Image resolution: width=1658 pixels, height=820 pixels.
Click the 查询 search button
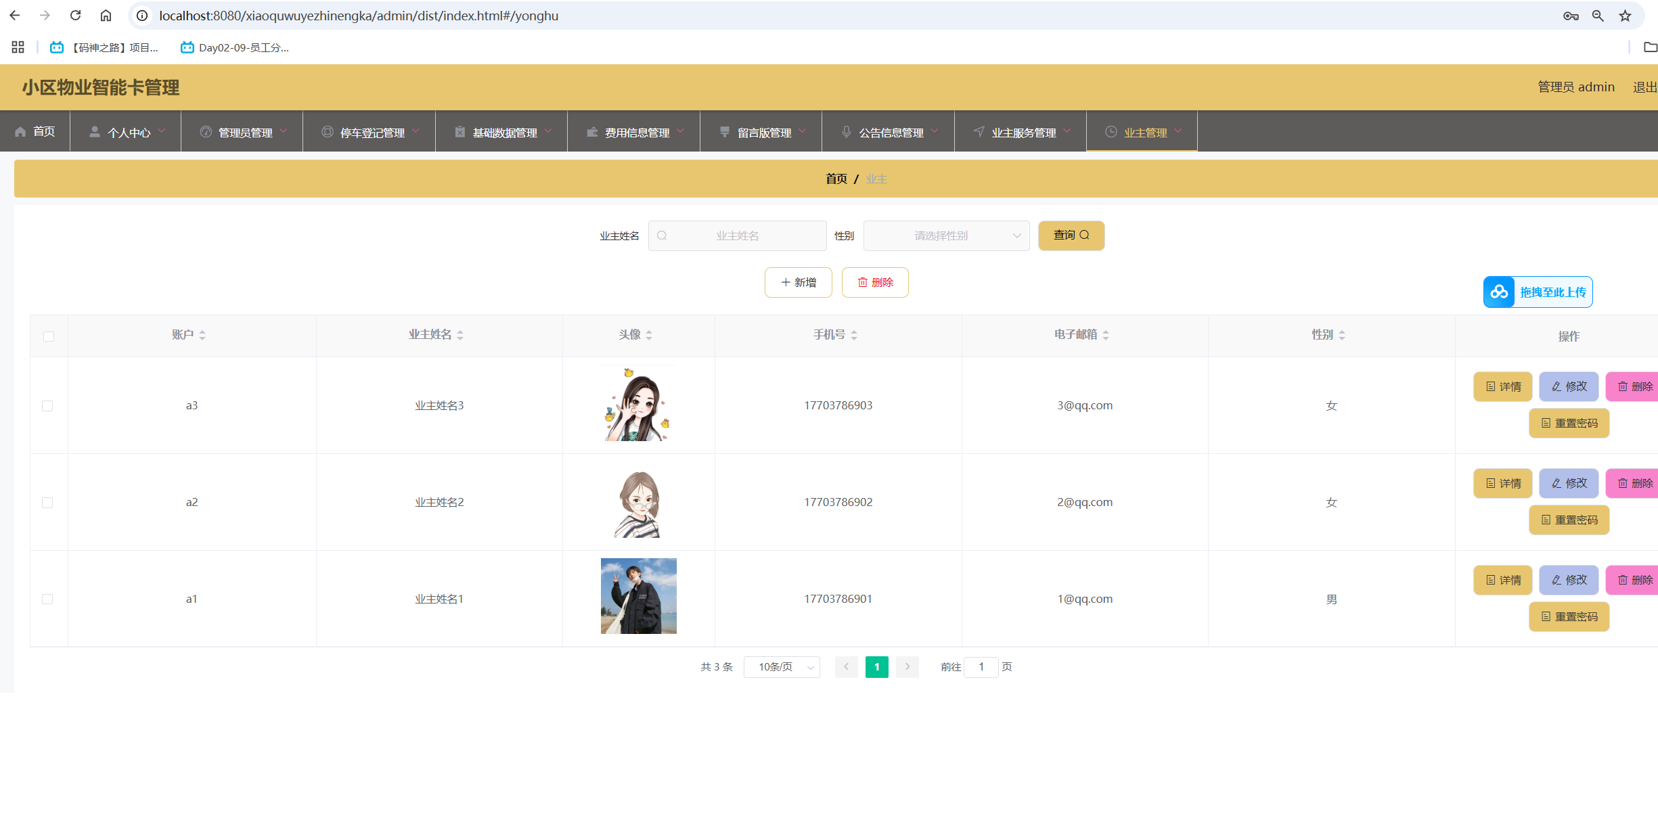[1071, 235]
